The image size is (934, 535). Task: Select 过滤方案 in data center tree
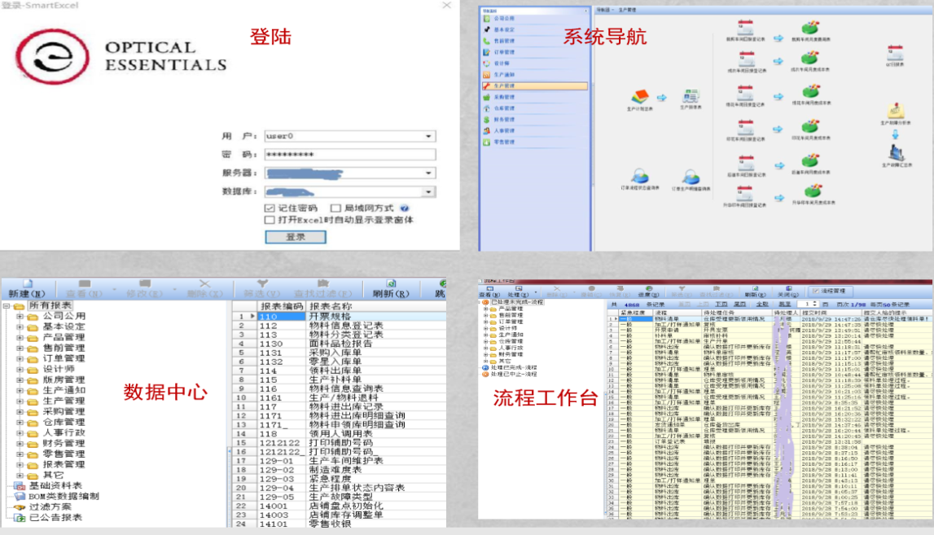click(x=50, y=507)
